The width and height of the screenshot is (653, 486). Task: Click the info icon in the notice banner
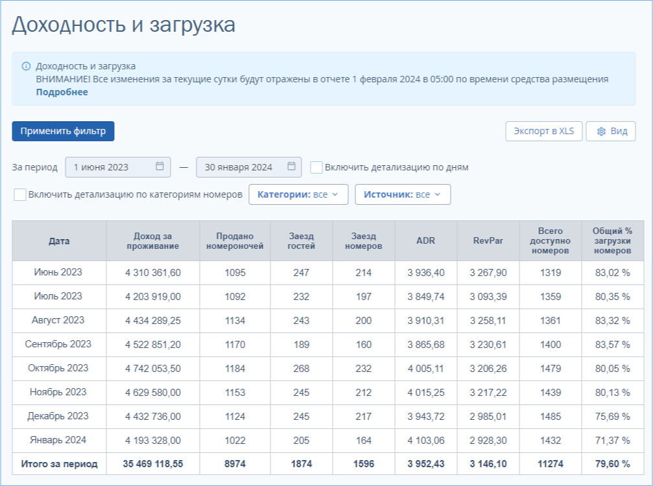26,66
